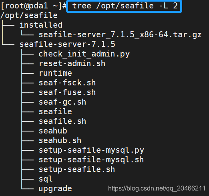209x196 pixels.
Task: Click the seafile-server-7.1.5 directory entry
Action: (x=67, y=44)
